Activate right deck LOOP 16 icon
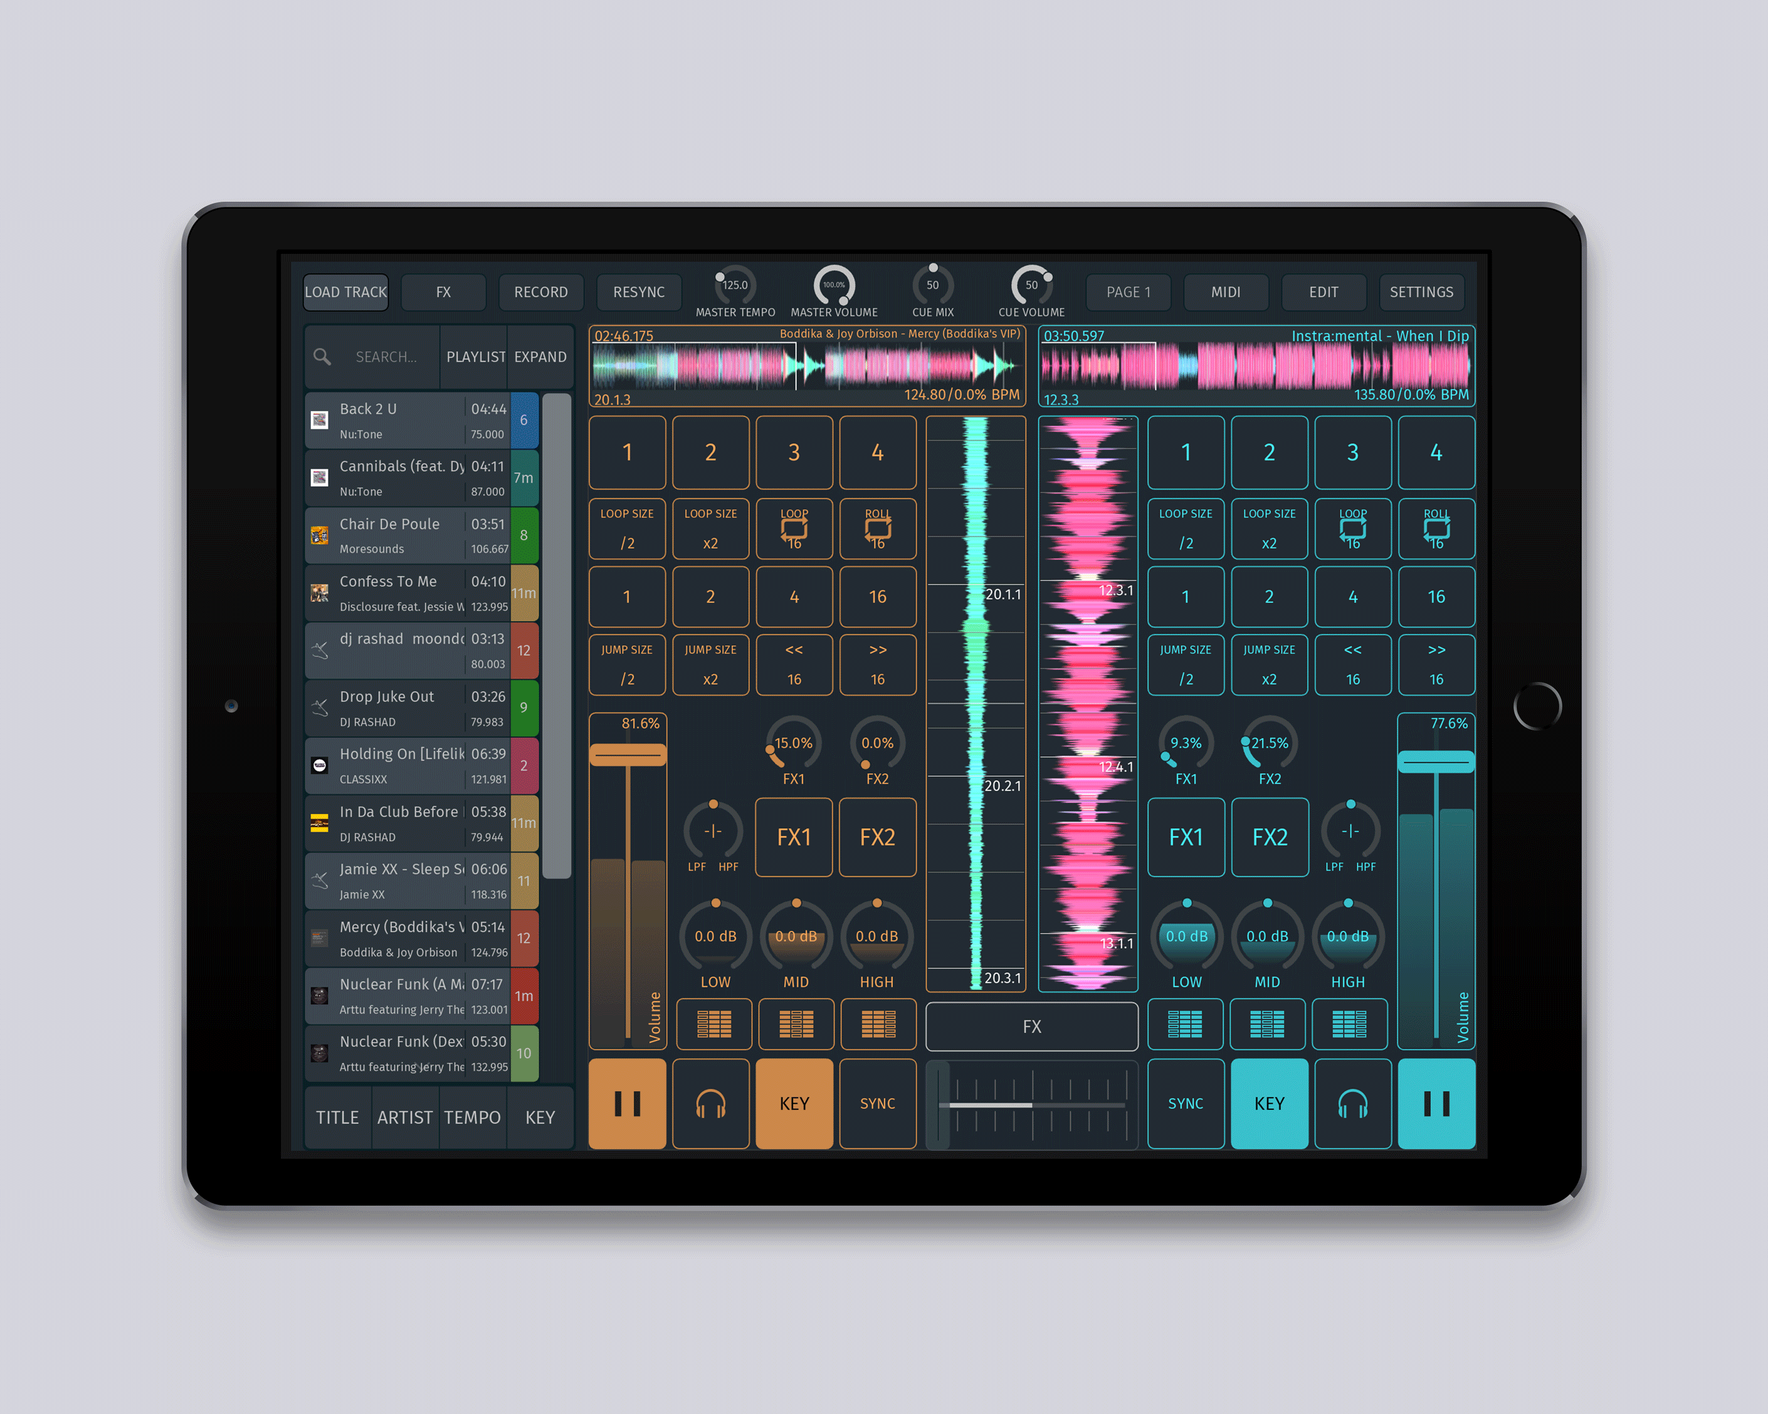 [x=1352, y=529]
